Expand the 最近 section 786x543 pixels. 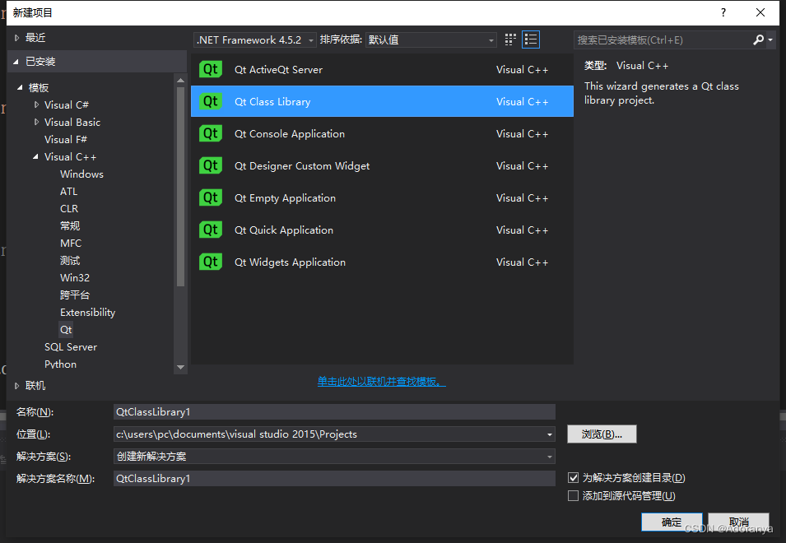pyautogui.click(x=16, y=38)
